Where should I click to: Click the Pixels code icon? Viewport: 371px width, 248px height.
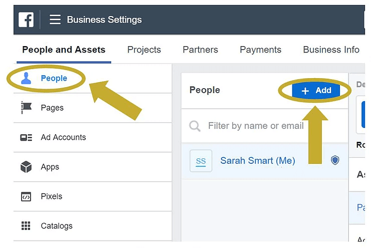[26, 196]
